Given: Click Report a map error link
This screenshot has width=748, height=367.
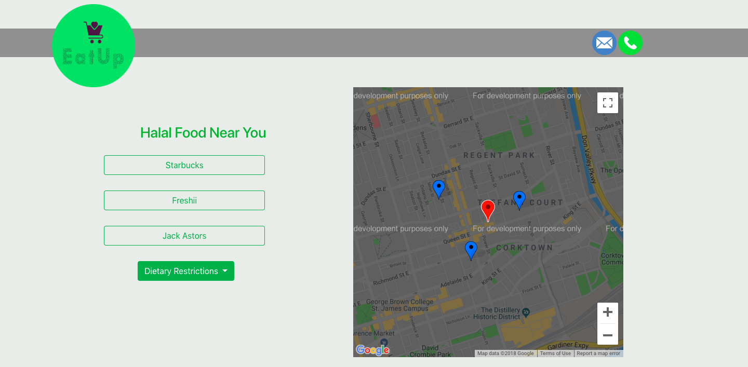Looking at the screenshot, I should point(598,354).
